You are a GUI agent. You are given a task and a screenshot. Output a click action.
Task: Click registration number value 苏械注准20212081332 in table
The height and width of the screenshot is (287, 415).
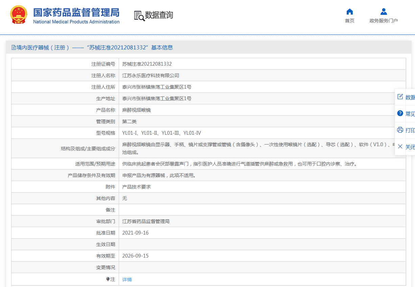(147, 64)
